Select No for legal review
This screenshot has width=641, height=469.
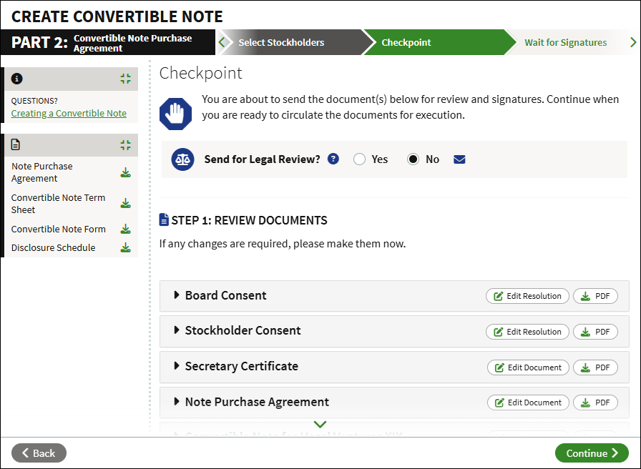coord(413,159)
